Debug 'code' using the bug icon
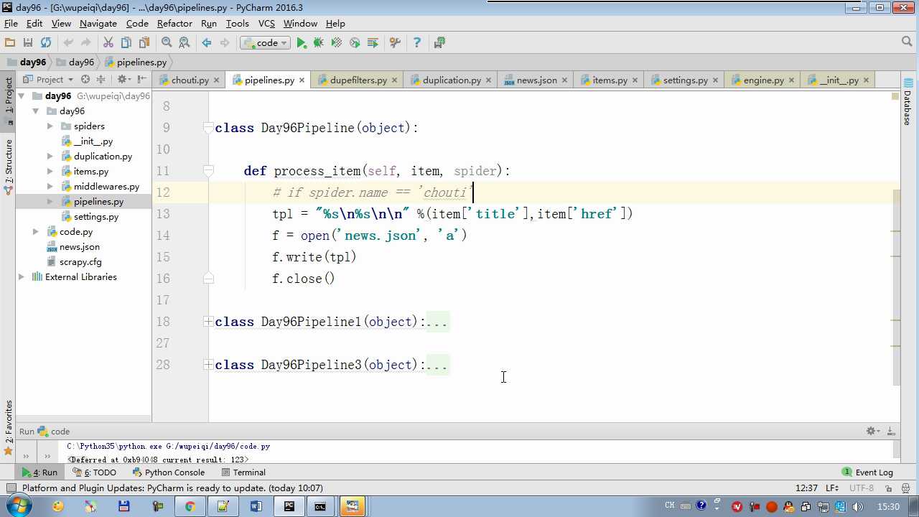The height and width of the screenshot is (517, 919). pos(319,43)
